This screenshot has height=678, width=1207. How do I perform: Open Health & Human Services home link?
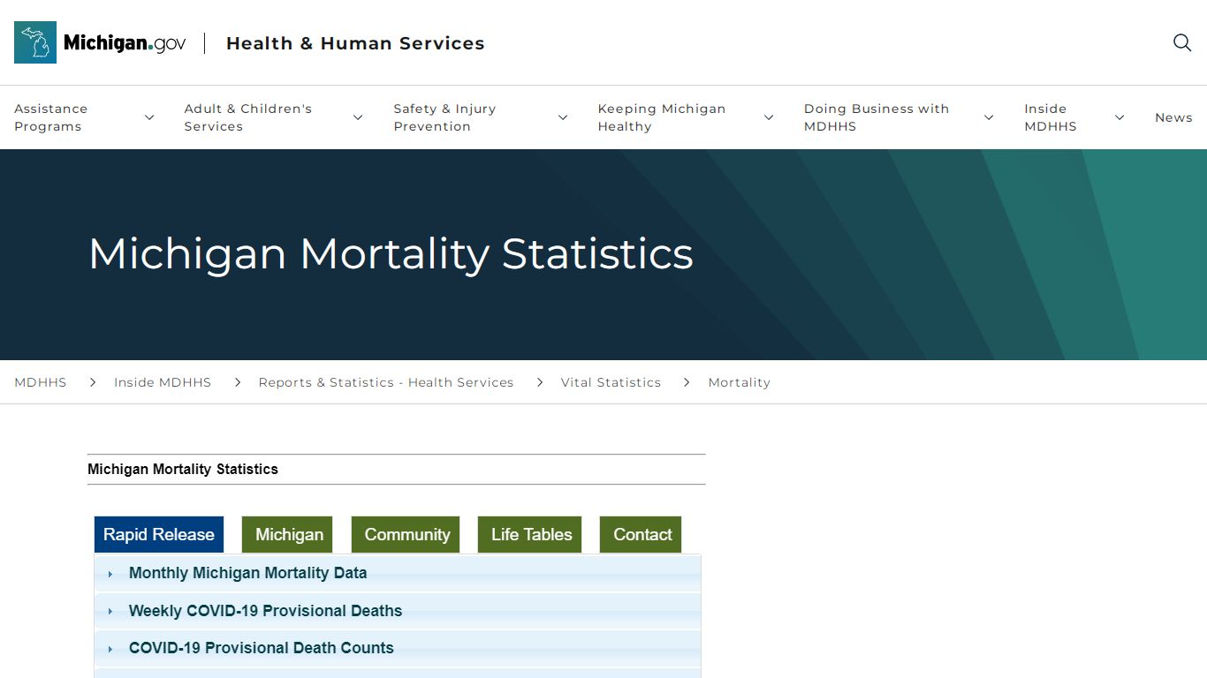click(x=355, y=43)
